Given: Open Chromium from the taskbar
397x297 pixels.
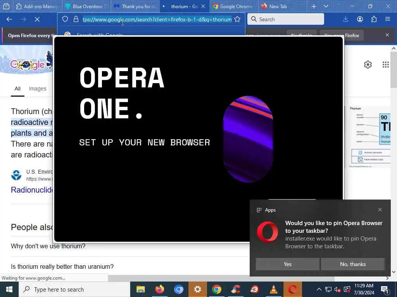Looking at the screenshot, I should pyautogui.click(x=178, y=289).
